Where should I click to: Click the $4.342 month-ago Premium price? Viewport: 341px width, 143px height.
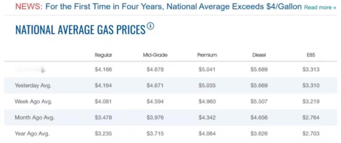tap(207, 118)
